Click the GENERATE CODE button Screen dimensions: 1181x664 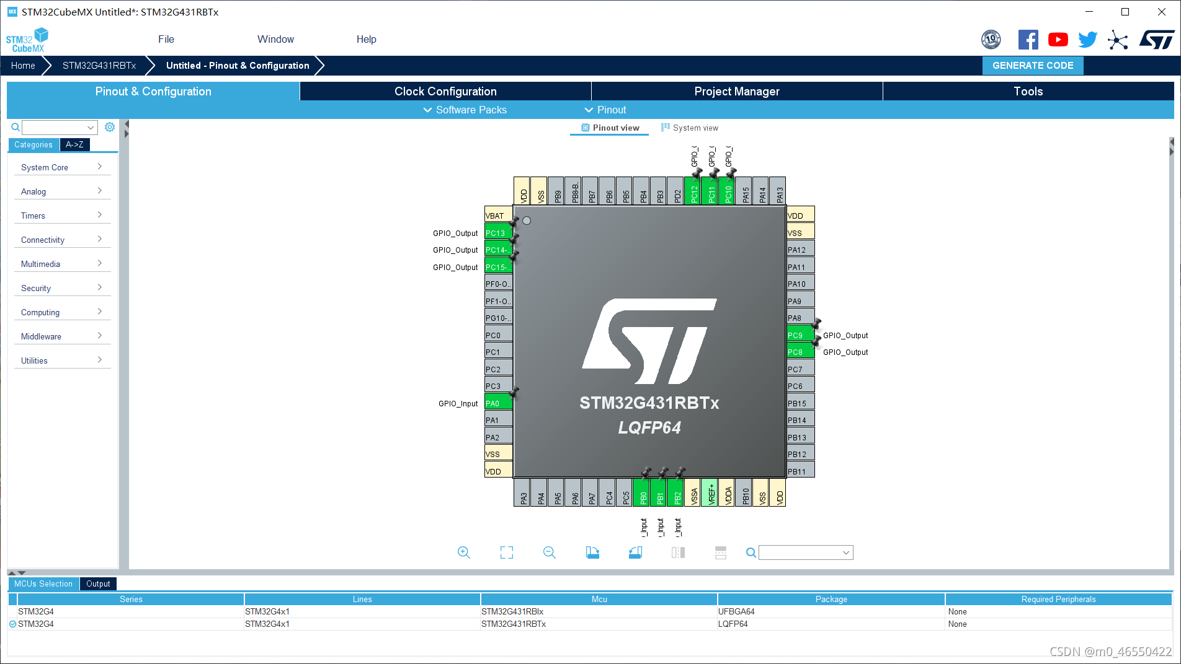tap(1033, 66)
